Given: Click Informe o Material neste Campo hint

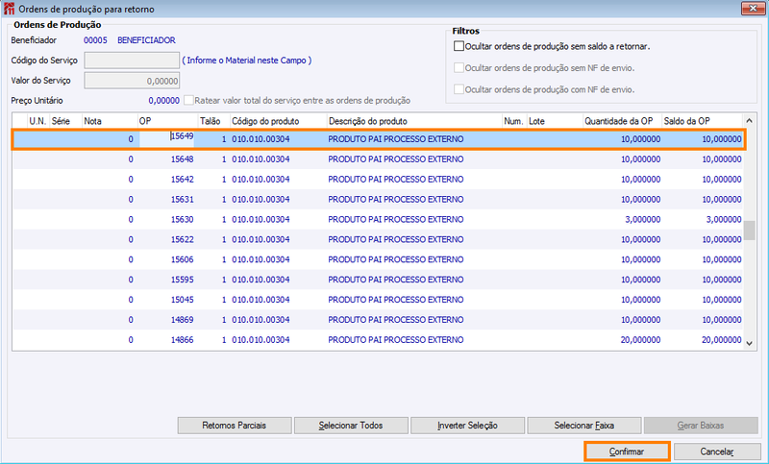Looking at the screenshot, I should pos(247,61).
